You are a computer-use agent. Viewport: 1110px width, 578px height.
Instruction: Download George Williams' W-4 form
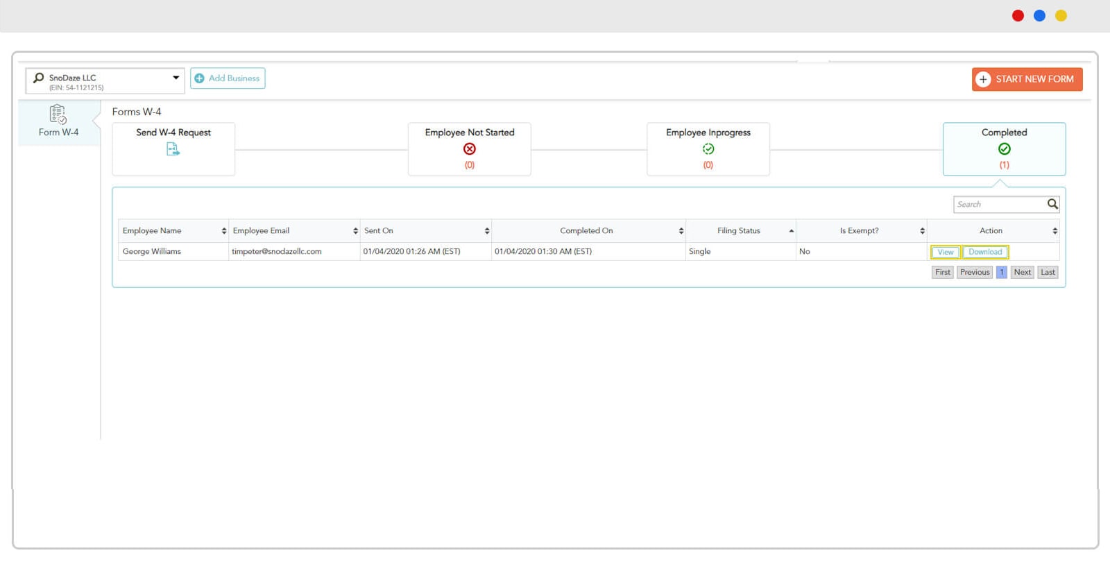[x=985, y=252]
